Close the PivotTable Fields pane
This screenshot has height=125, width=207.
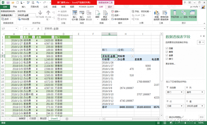(x=204, y=36)
